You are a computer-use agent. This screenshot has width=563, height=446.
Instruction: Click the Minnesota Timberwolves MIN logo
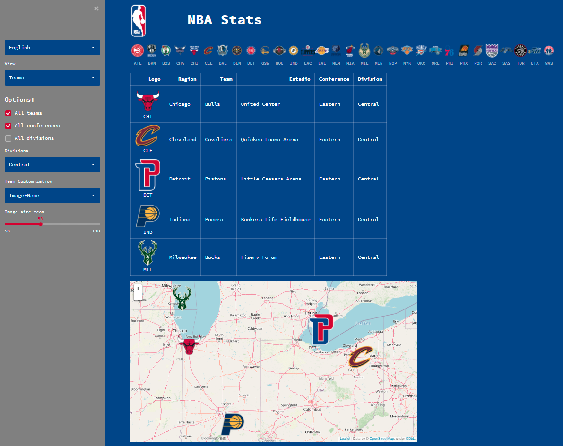(x=379, y=51)
